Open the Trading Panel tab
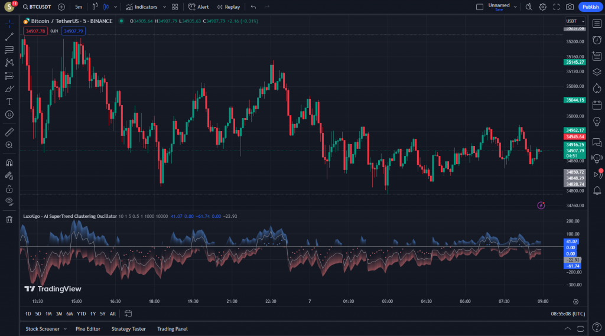The height and width of the screenshot is (336, 605). click(x=173, y=329)
